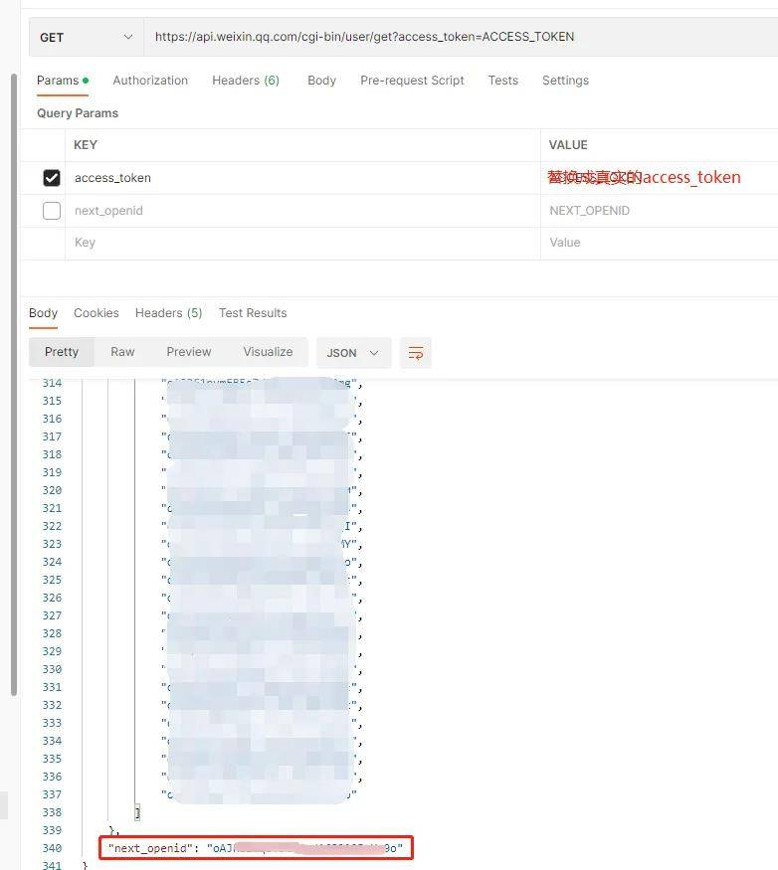The width and height of the screenshot is (778, 870).
Task: Open the JSON format dropdown
Action: tap(352, 353)
